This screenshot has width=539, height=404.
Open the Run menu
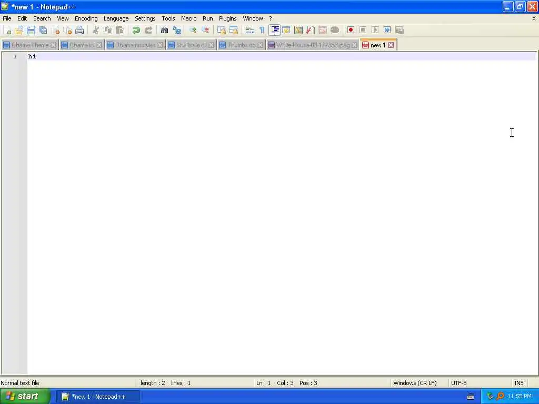tap(207, 18)
